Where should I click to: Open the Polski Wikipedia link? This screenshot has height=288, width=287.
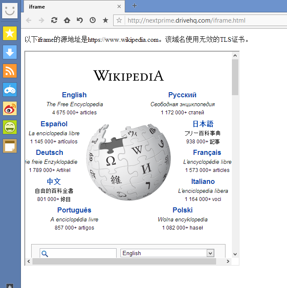pyautogui.click(x=182, y=210)
